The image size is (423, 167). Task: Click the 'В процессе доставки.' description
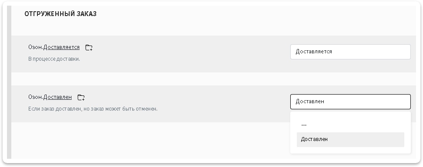coord(54,59)
